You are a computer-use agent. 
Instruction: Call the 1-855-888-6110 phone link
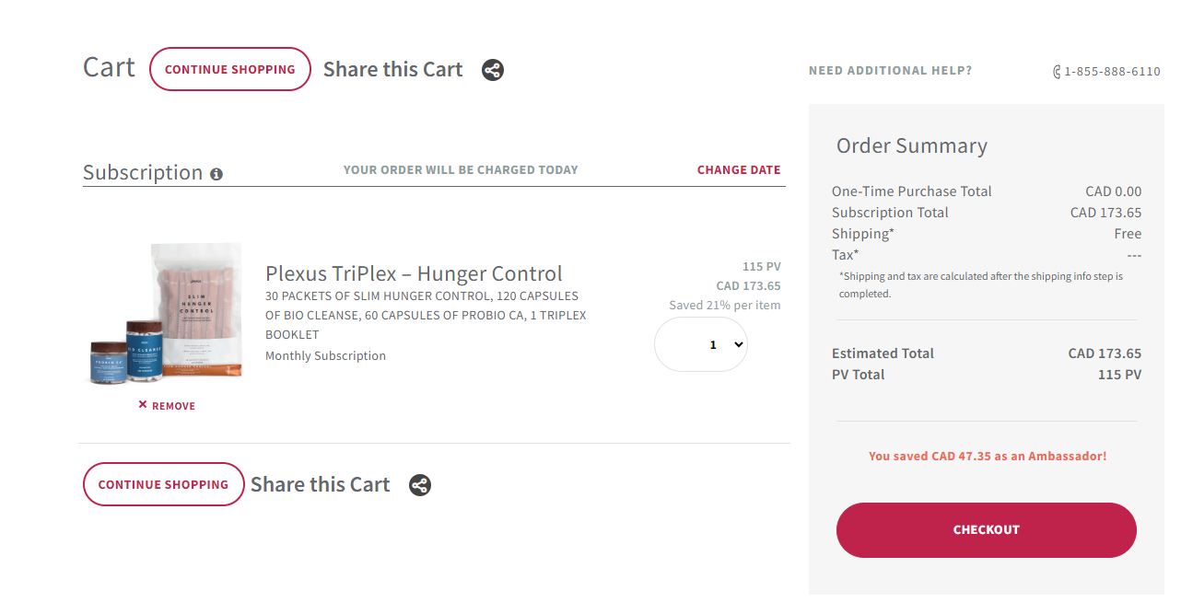point(1112,72)
